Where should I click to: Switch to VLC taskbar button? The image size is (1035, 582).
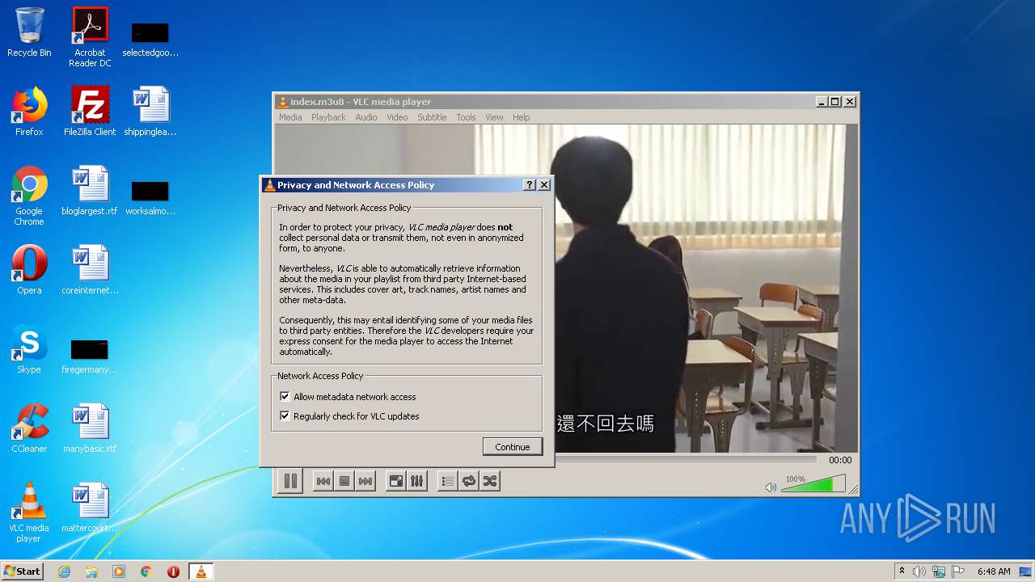click(x=201, y=571)
